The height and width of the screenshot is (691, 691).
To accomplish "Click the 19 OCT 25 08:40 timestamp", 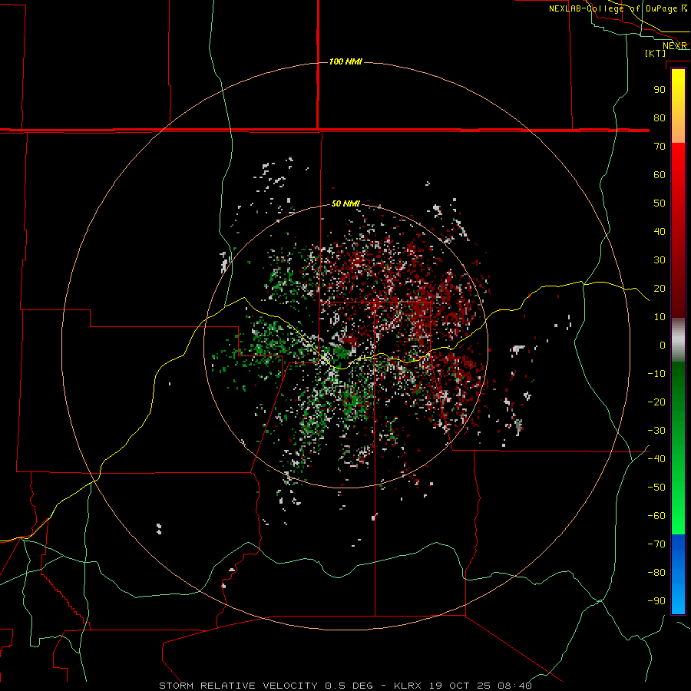I will [x=480, y=686].
